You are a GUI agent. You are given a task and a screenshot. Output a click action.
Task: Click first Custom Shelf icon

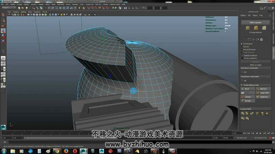pyautogui.click(x=243, y=114)
